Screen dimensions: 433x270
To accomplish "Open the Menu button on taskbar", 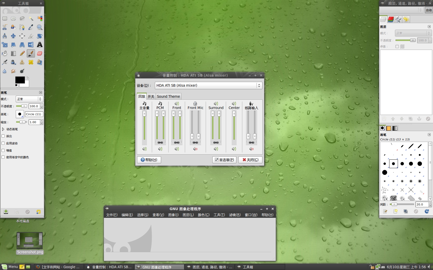I will pyautogui.click(x=10, y=267).
